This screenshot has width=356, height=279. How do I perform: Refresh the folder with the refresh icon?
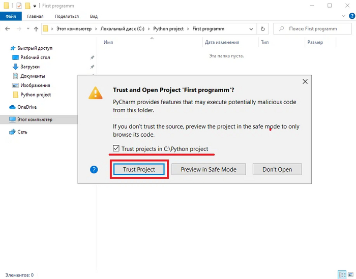pos(263,29)
